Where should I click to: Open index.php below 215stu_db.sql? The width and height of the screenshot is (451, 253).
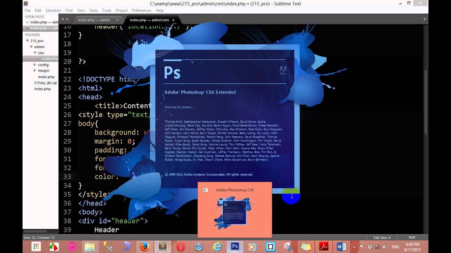(42, 89)
